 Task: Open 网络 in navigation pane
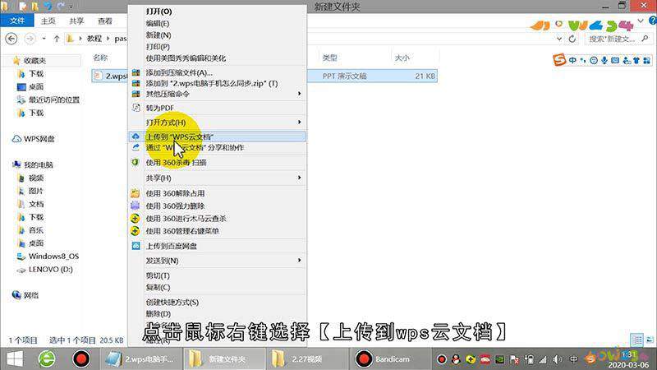pos(31,295)
